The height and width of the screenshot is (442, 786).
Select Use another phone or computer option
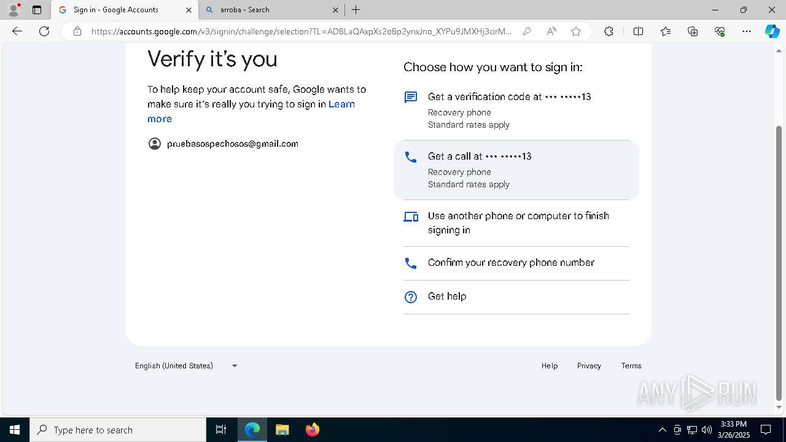(516, 223)
